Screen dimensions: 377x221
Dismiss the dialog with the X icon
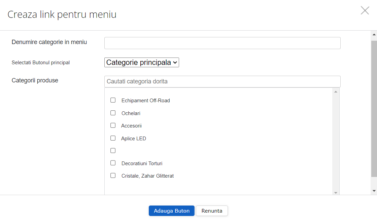click(x=365, y=10)
